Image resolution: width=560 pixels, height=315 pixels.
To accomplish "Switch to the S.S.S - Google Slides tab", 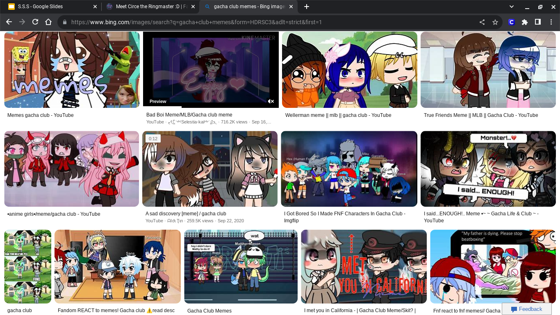I will coord(52,7).
